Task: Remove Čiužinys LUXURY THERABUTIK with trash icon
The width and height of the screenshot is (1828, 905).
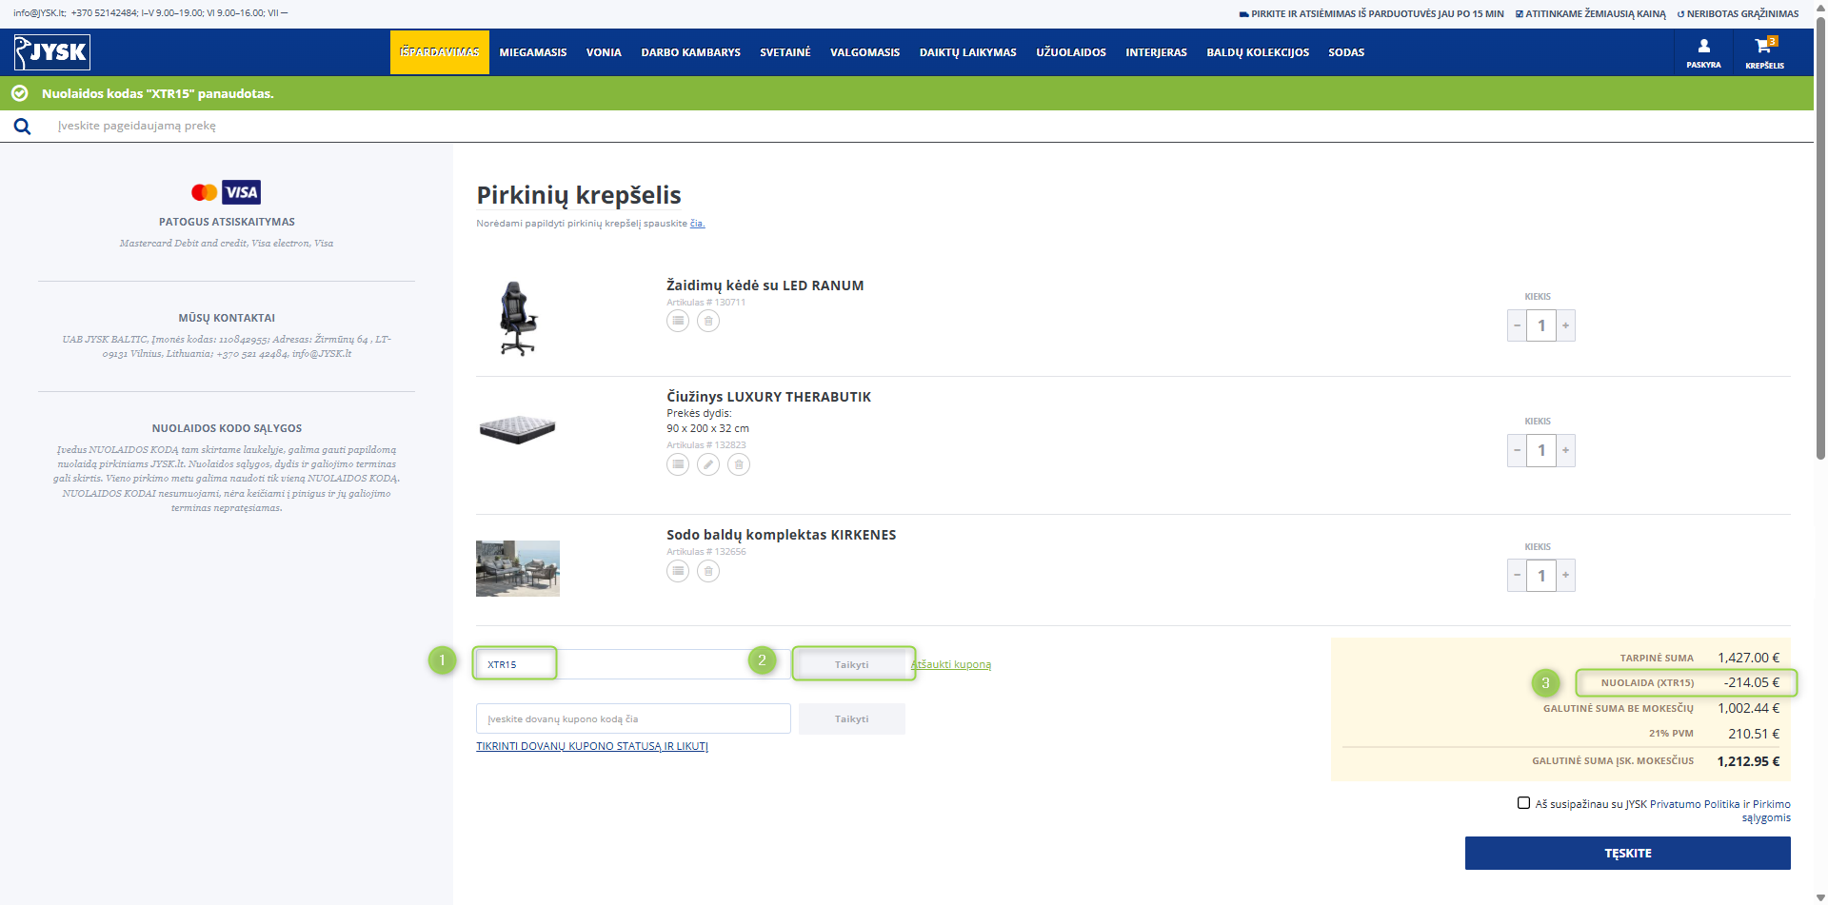Action: pyautogui.click(x=739, y=464)
